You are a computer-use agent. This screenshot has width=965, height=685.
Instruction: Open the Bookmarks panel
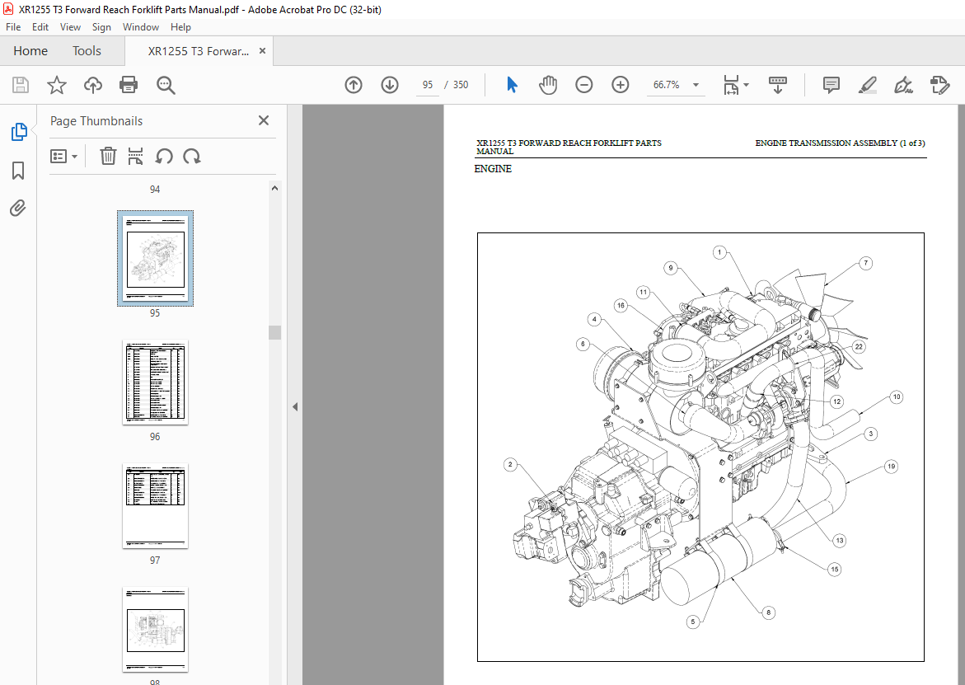(x=18, y=171)
